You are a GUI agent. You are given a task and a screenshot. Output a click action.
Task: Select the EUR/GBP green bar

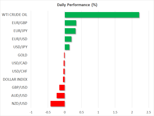point(70,23)
